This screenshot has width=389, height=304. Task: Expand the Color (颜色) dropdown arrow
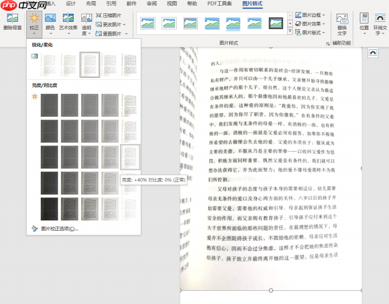pyautogui.click(x=50, y=33)
